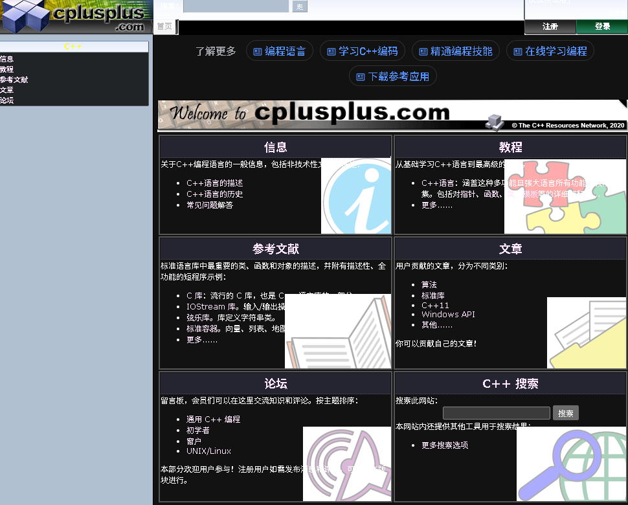The height and width of the screenshot is (505, 628).
Task: Open the 编程语言 ad link
Action: click(280, 51)
